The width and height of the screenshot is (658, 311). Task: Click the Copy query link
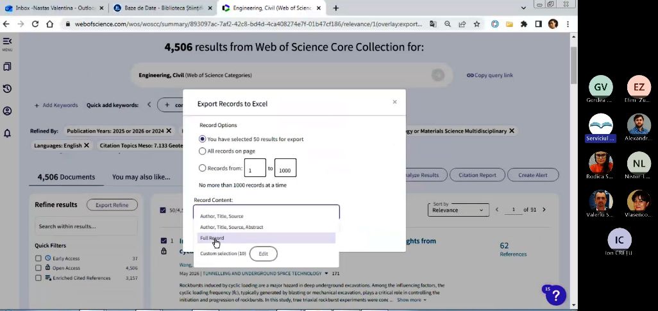pos(490,76)
